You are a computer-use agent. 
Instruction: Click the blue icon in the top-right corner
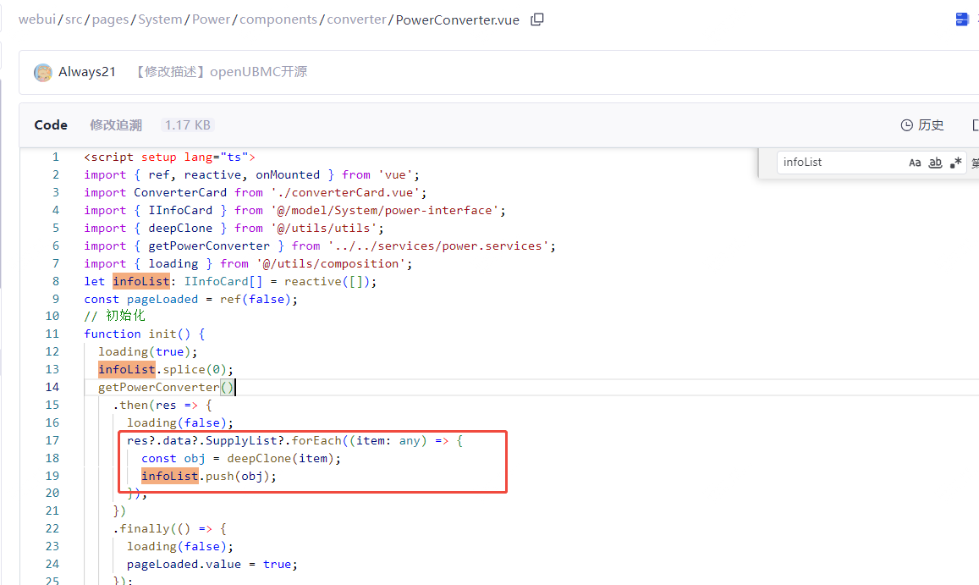(x=962, y=19)
